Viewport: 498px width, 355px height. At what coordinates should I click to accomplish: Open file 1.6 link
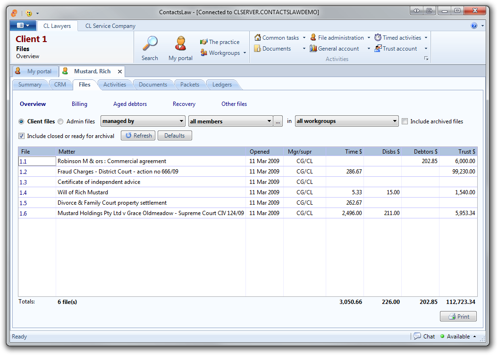tap(23, 214)
